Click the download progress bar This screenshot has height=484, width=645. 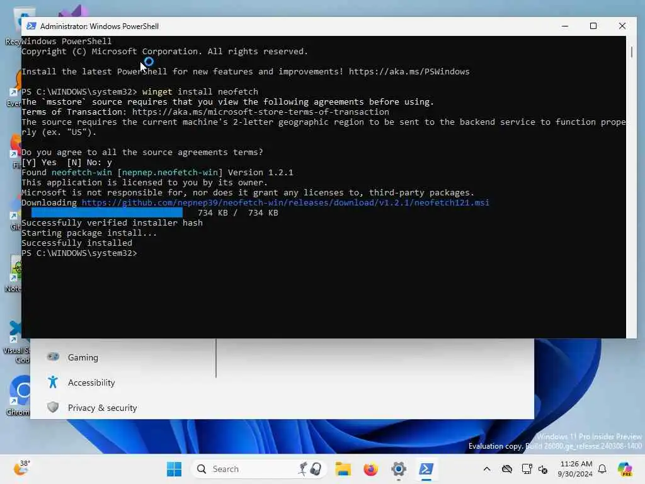[x=107, y=212]
